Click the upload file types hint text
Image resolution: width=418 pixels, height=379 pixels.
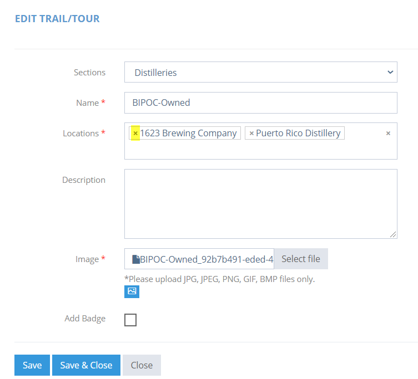(220, 279)
